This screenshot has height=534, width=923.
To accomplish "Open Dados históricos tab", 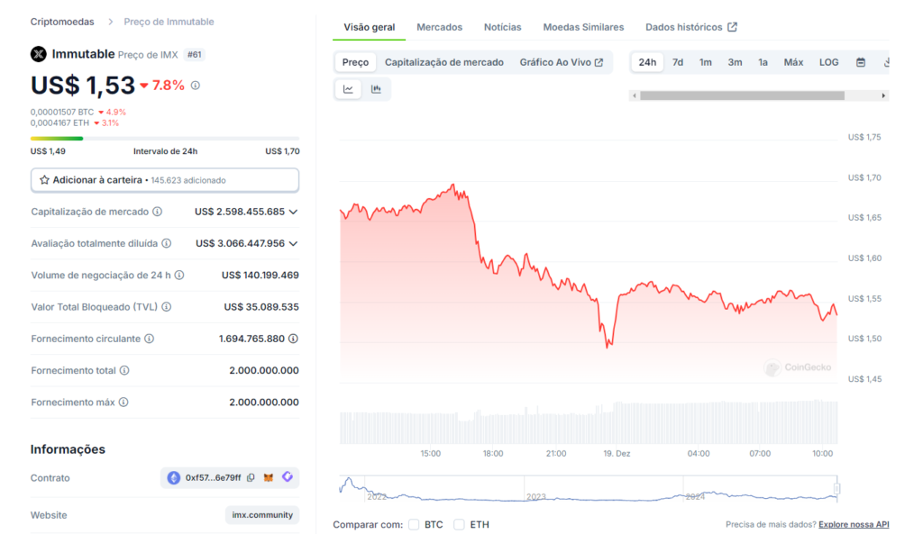I will tap(691, 27).
